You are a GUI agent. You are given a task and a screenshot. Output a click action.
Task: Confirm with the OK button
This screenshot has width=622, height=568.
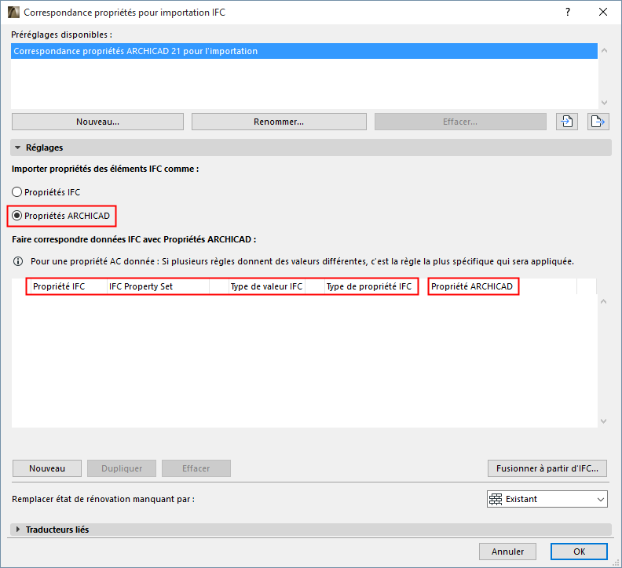pyautogui.click(x=579, y=552)
